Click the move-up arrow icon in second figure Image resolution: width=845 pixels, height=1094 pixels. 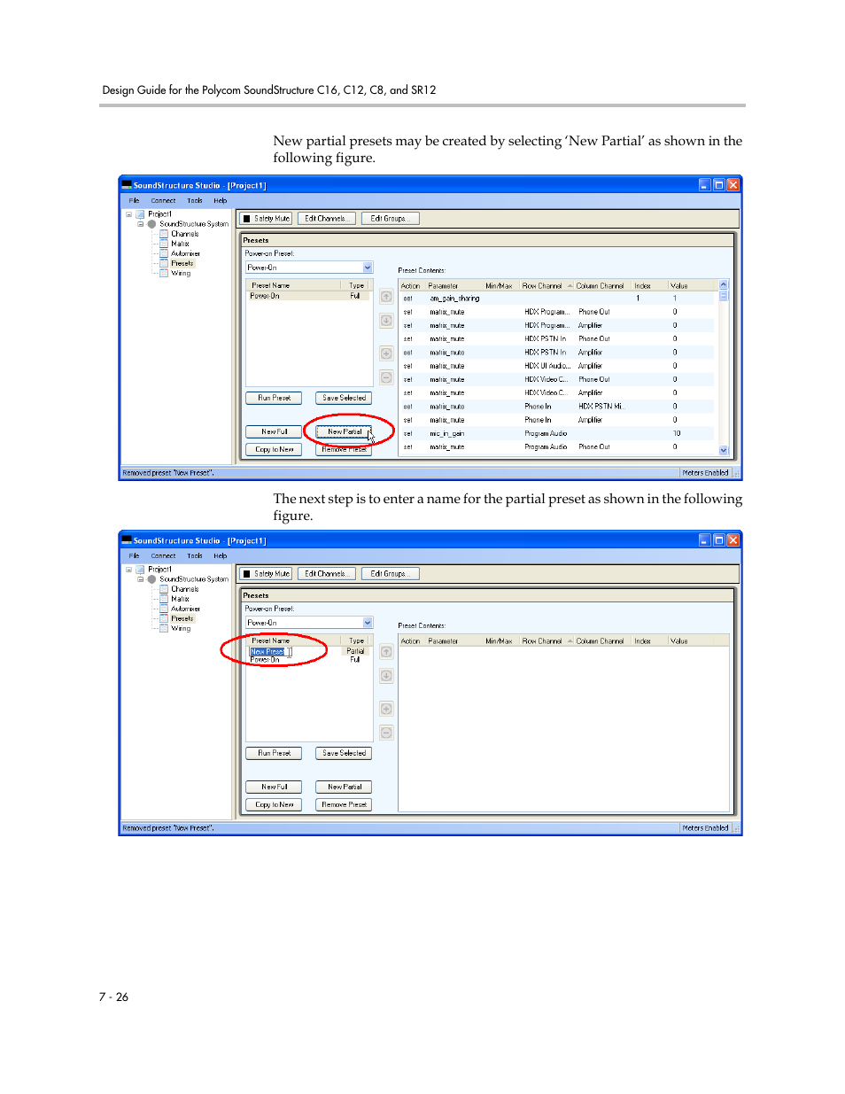(x=386, y=652)
